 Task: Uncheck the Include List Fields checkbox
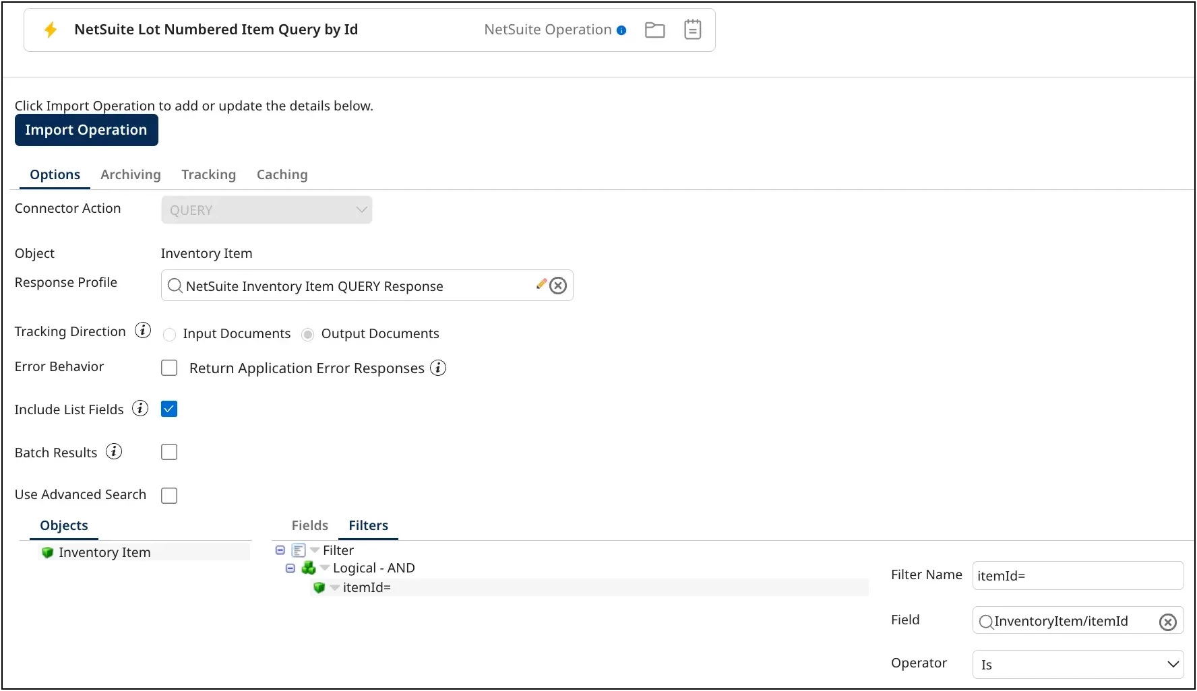168,408
